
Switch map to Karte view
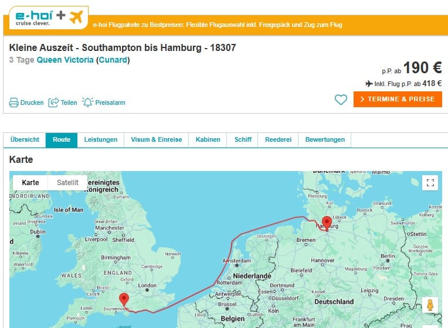30,183
